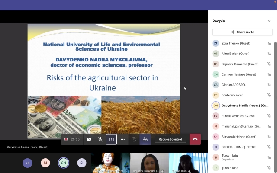Image resolution: width=277 pixels, height=173 pixels.
Task: Click the M participant avatar in bottom strip
Action: click(45, 163)
